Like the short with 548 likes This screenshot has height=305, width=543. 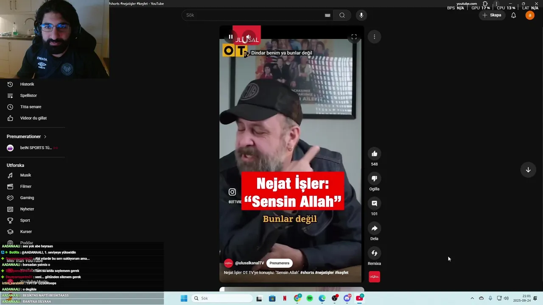(374, 154)
